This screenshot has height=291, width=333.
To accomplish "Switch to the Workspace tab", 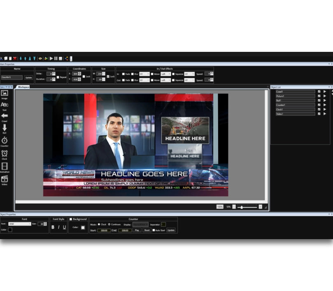I will click(x=23, y=87).
